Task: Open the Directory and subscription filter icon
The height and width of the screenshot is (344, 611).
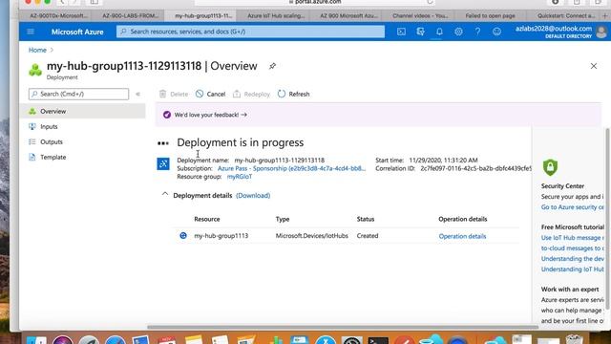Action: 420,32
